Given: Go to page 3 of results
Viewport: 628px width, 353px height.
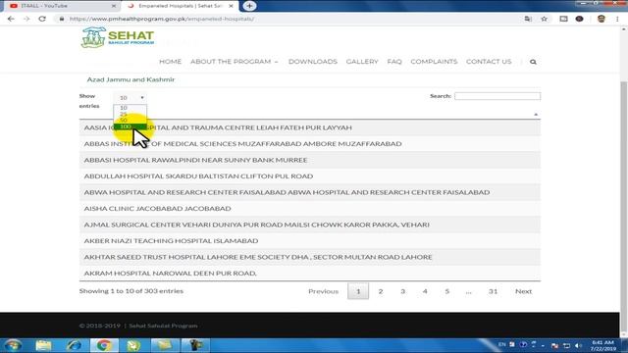Looking at the screenshot, I should point(403,291).
